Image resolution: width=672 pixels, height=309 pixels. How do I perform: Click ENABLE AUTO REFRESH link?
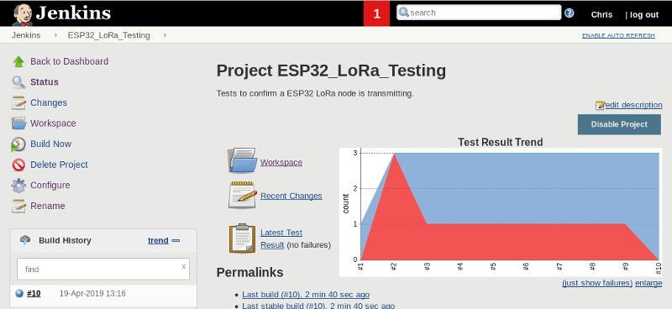(x=618, y=35)
